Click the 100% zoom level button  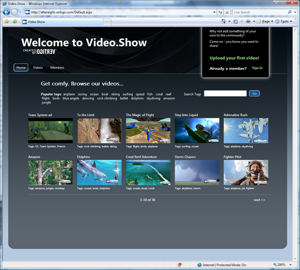tap(280, 265)
